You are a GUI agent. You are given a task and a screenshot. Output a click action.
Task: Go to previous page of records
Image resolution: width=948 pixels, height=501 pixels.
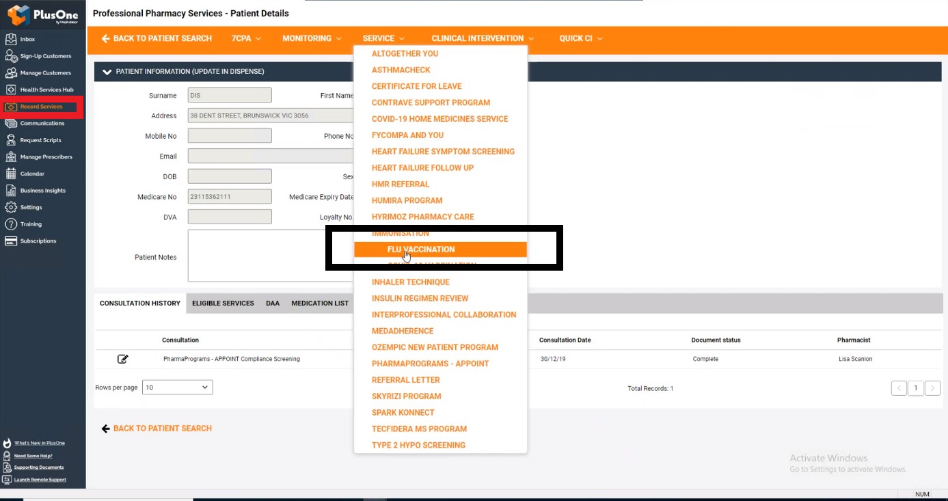point(899,388)
